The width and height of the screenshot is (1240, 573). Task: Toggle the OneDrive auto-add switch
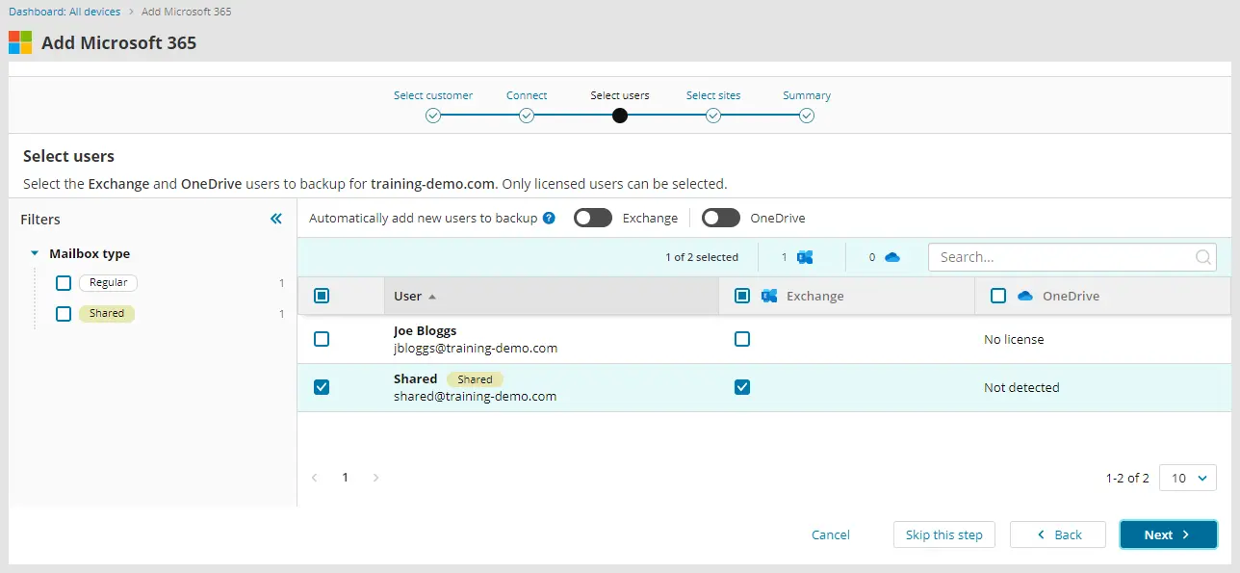point(721,218)
